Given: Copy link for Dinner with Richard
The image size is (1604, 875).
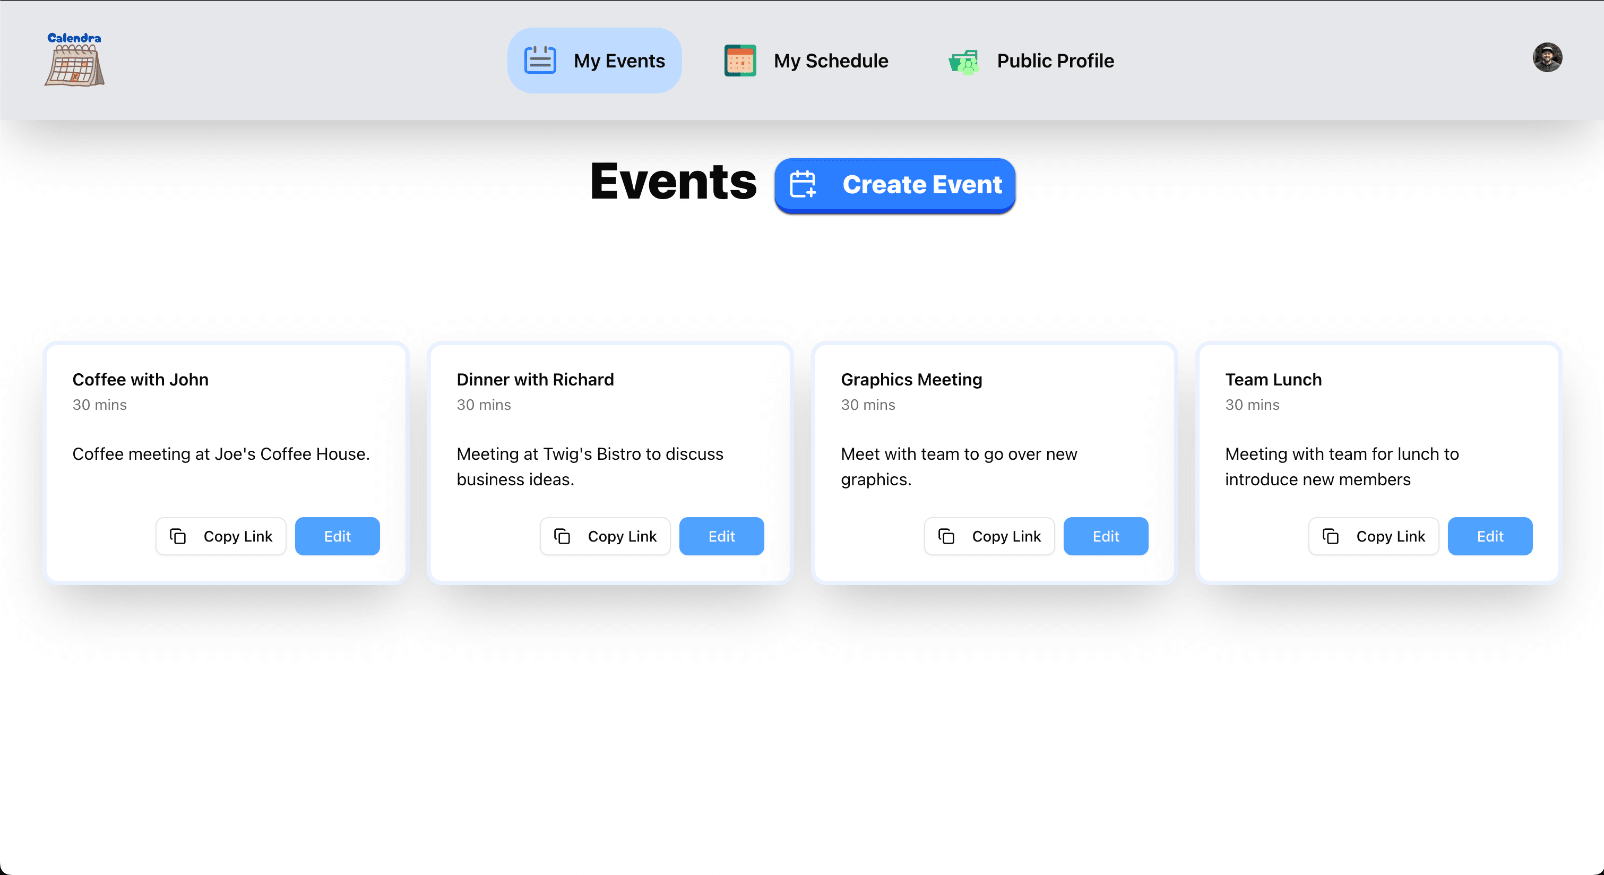Looking at the screenshot, I should (605, 536).
